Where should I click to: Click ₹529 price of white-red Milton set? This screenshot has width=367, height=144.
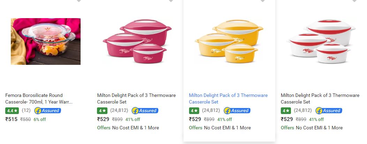tap(287, 119)
